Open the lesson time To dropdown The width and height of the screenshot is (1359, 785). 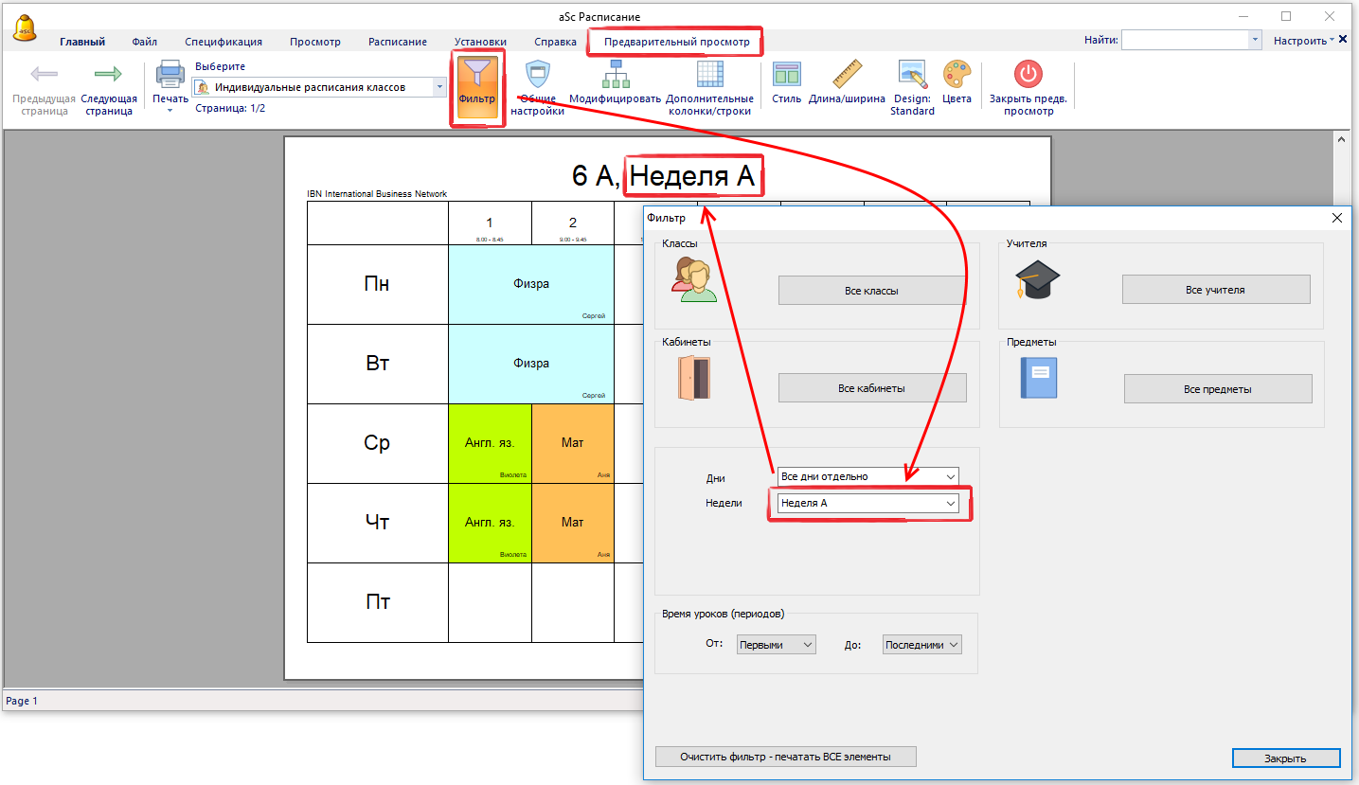[x=953, y=645]
